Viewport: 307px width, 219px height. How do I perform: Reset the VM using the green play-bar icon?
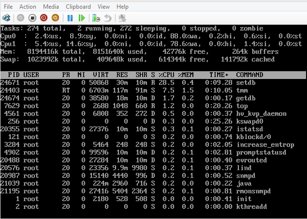click(82, 18)
